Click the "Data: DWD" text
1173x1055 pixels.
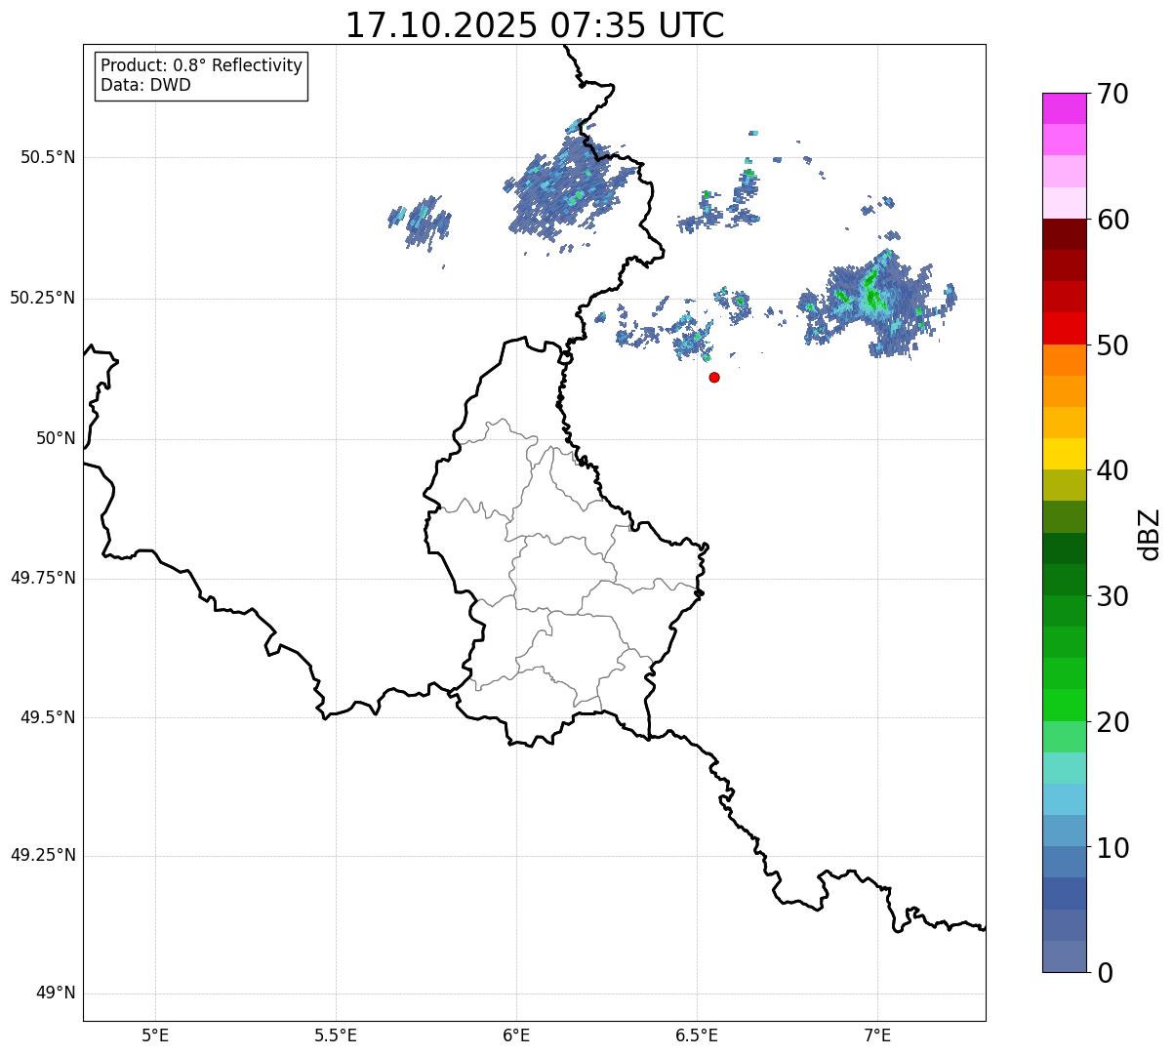click(x=145, y=85)
